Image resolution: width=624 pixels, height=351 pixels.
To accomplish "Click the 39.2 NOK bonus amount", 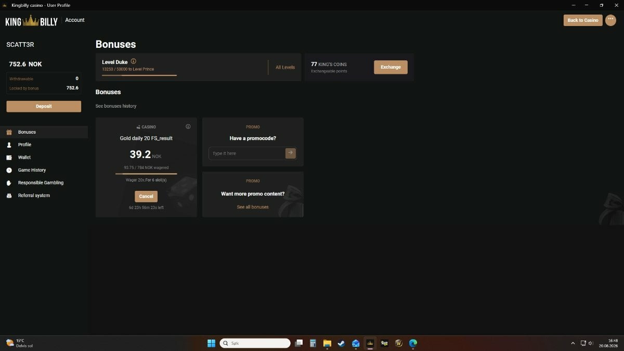I will (146, 154).
